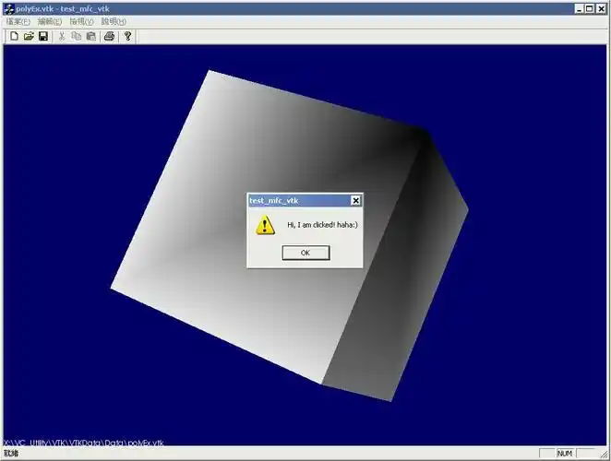The image size is (611, 461).
Task: Click the app icon in main title bar
Action: (8, 7)
